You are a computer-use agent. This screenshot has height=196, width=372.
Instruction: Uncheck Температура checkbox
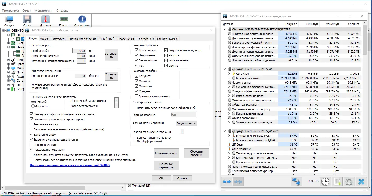tap(137, 50)
